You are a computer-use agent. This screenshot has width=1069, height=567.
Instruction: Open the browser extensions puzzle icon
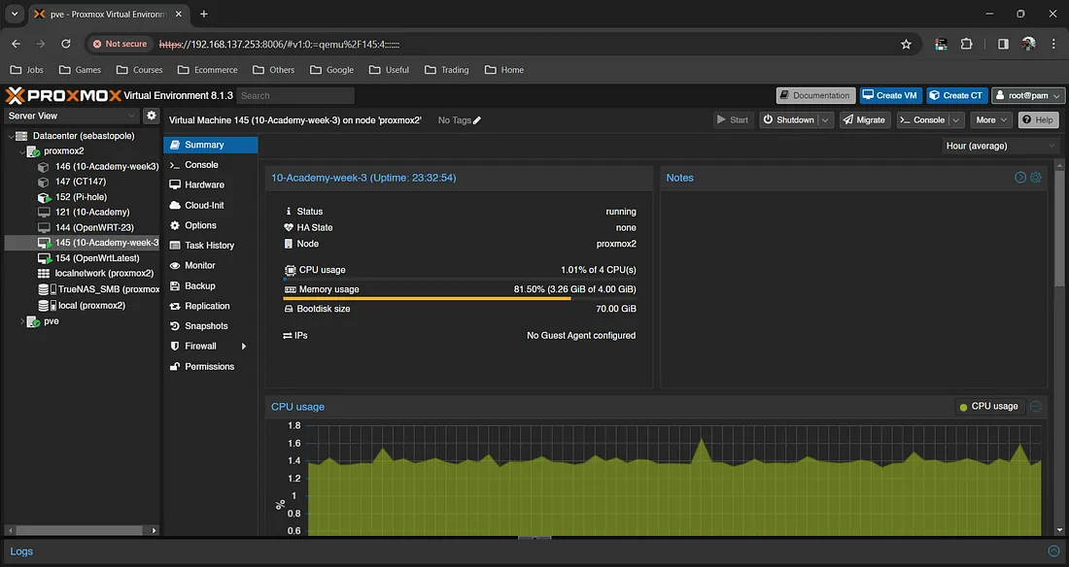pos(966,44)
